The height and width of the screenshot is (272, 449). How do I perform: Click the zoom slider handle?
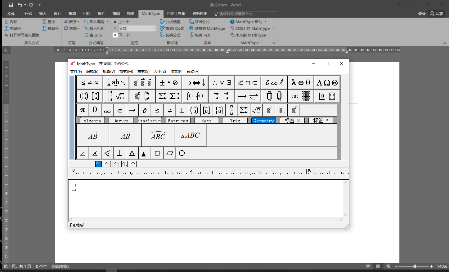pos(415,266)
